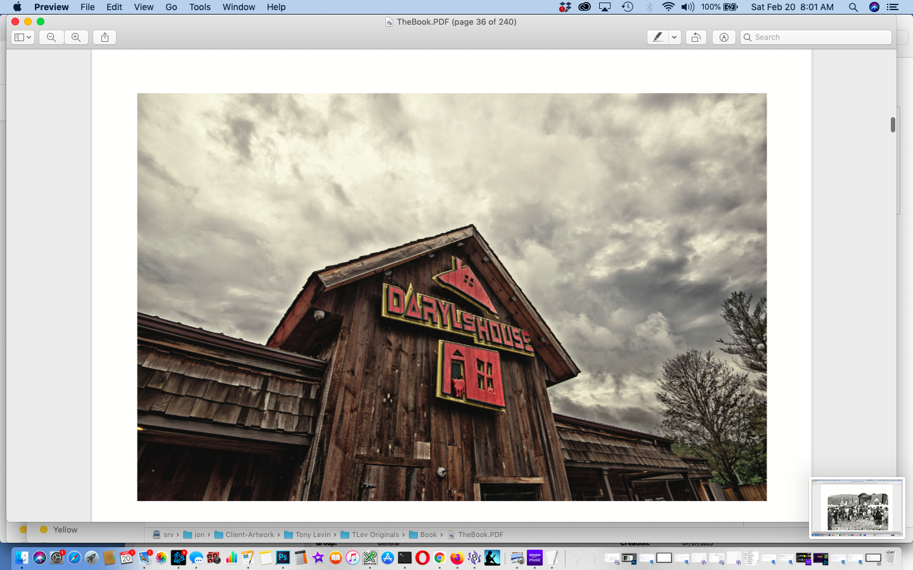The width and height of the screenshot is (913, 570).
Task: Click Book folder in the path bar
Action: 424,535
